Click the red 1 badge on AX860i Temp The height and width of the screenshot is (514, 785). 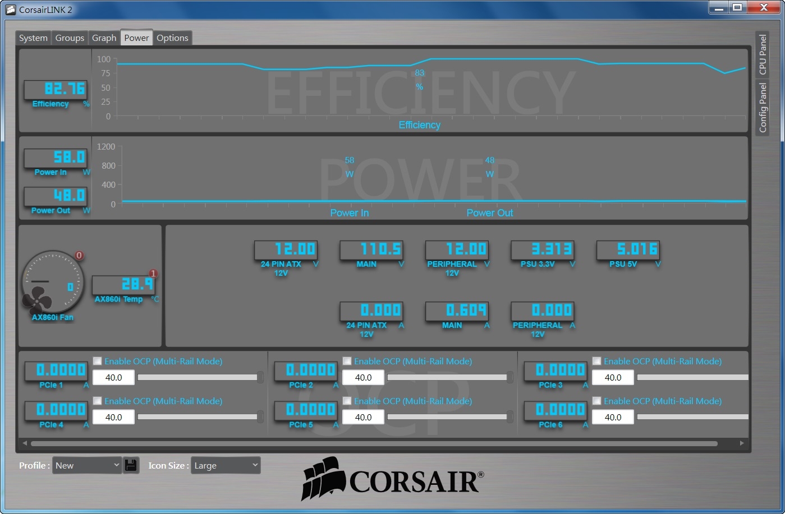[153, 274]
